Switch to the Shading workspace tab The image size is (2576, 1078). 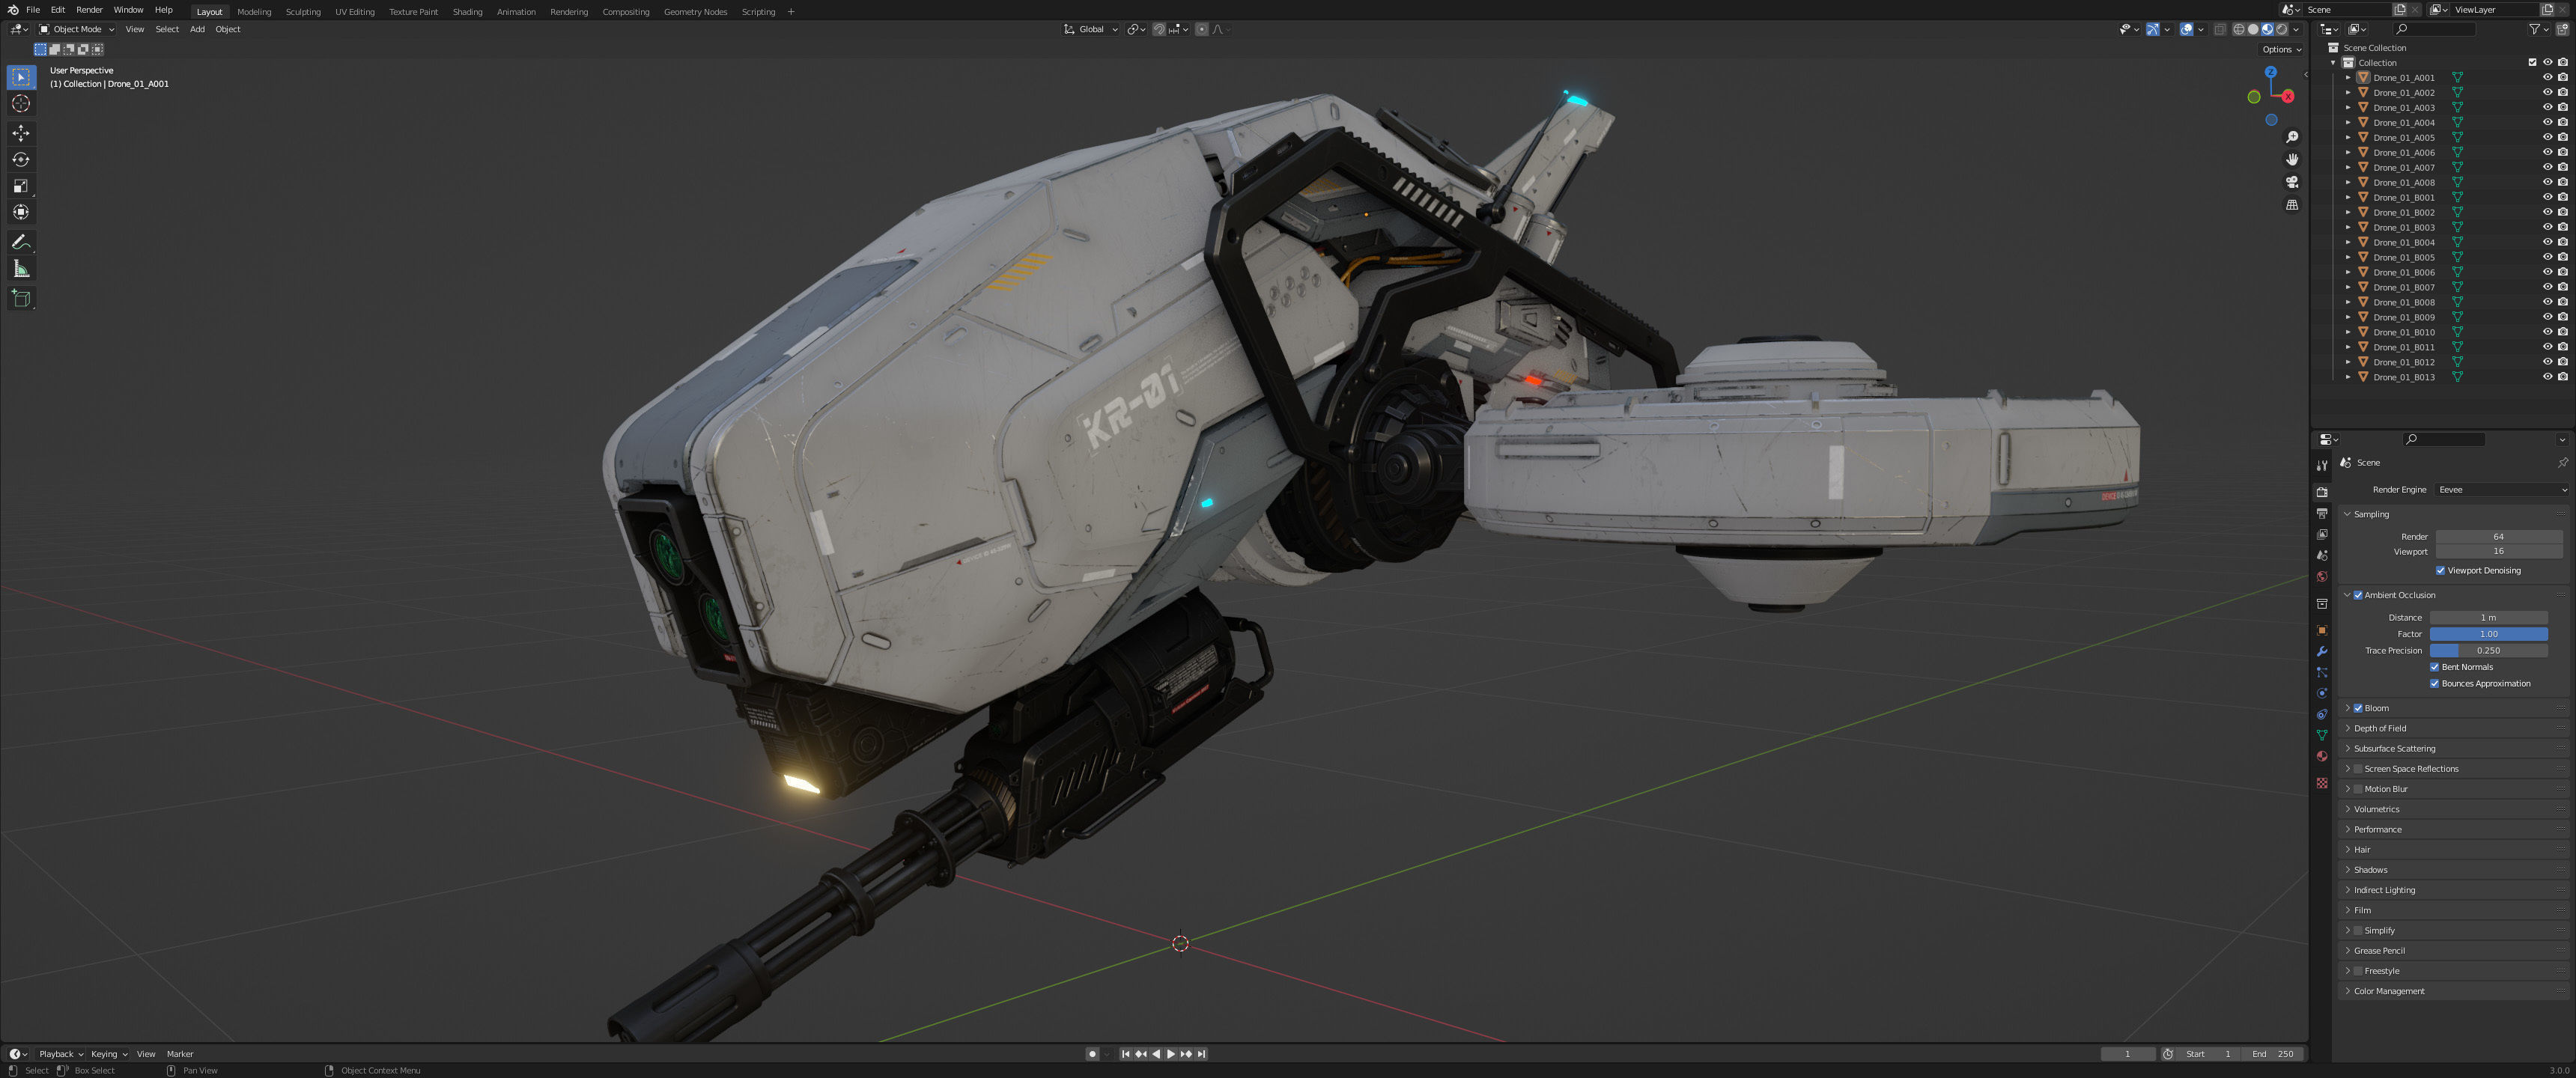467,12
